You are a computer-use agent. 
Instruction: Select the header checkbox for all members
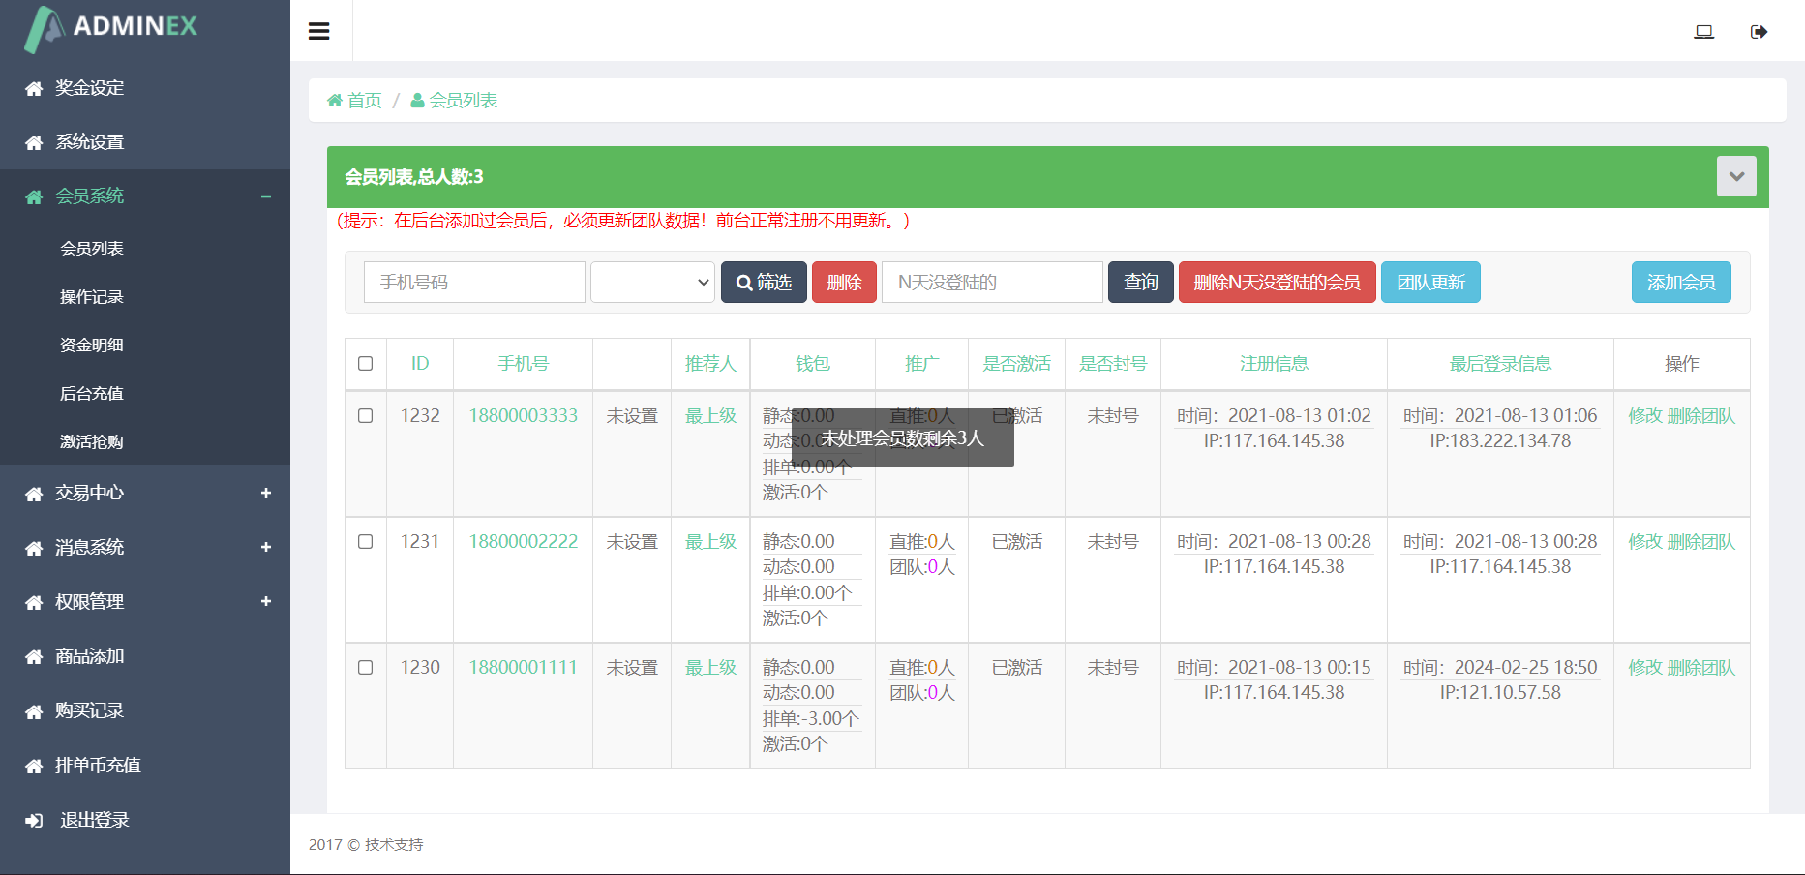pos(365,364)
